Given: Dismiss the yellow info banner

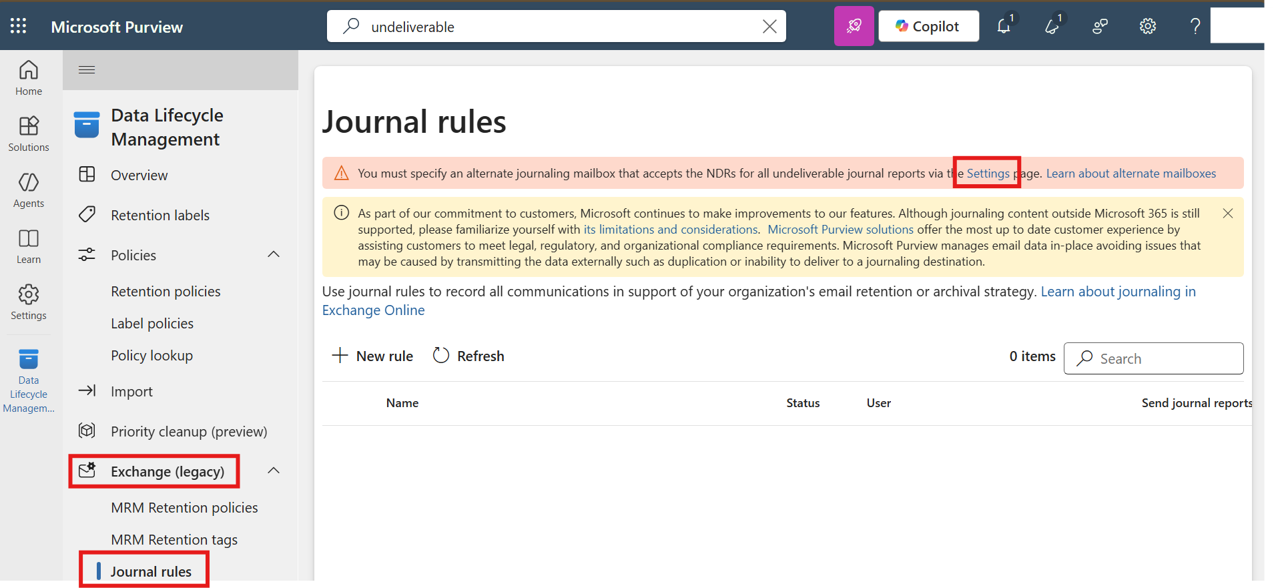Looking at the screenshot, I should [x=1227, y=214].
